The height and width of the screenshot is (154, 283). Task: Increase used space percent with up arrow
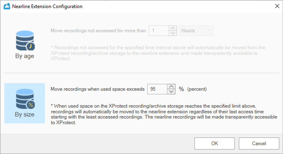(x=171, y=87)
